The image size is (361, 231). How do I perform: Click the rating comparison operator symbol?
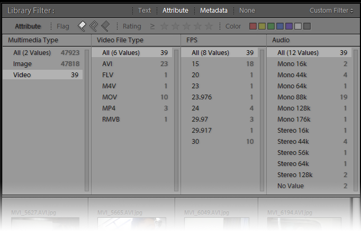tap(152, 26)
